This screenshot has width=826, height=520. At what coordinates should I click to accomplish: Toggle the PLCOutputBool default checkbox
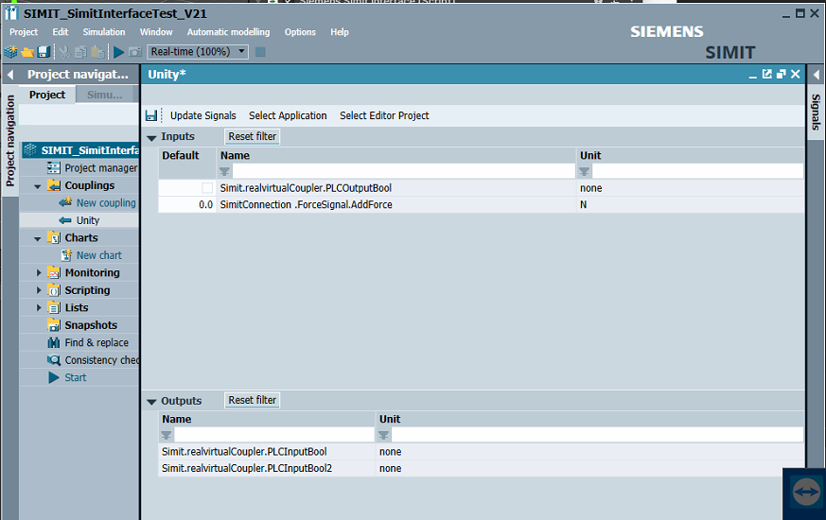(x=207, y=188)
